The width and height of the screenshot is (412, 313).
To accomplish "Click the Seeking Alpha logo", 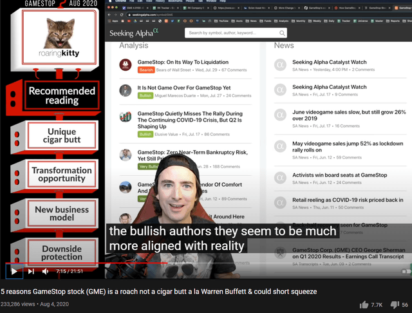I will coord(134,33).
